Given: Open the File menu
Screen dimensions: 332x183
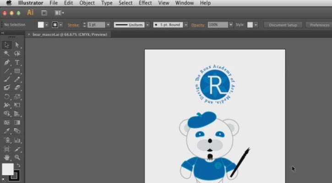Looking at the screenshot, I should pos(54,3).
